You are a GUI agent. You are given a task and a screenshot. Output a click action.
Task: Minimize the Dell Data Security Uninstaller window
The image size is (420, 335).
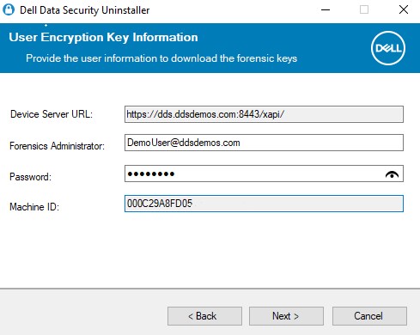pyautogui.click(x=326, y=9)
